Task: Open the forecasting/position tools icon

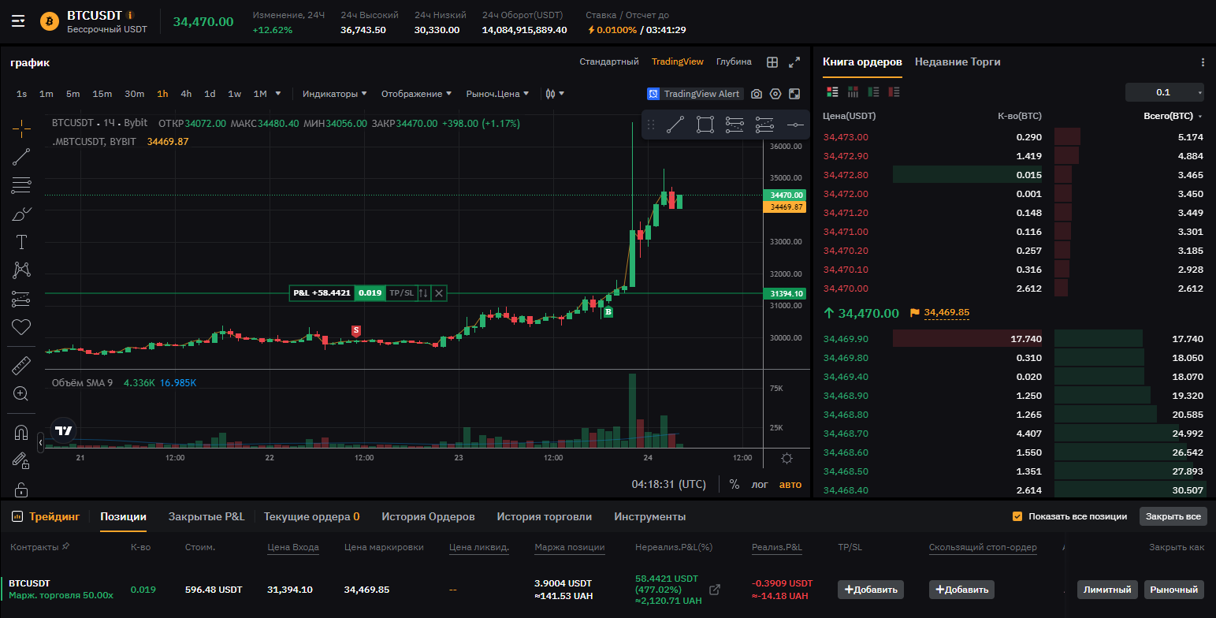Action: [x=21, y=299]
